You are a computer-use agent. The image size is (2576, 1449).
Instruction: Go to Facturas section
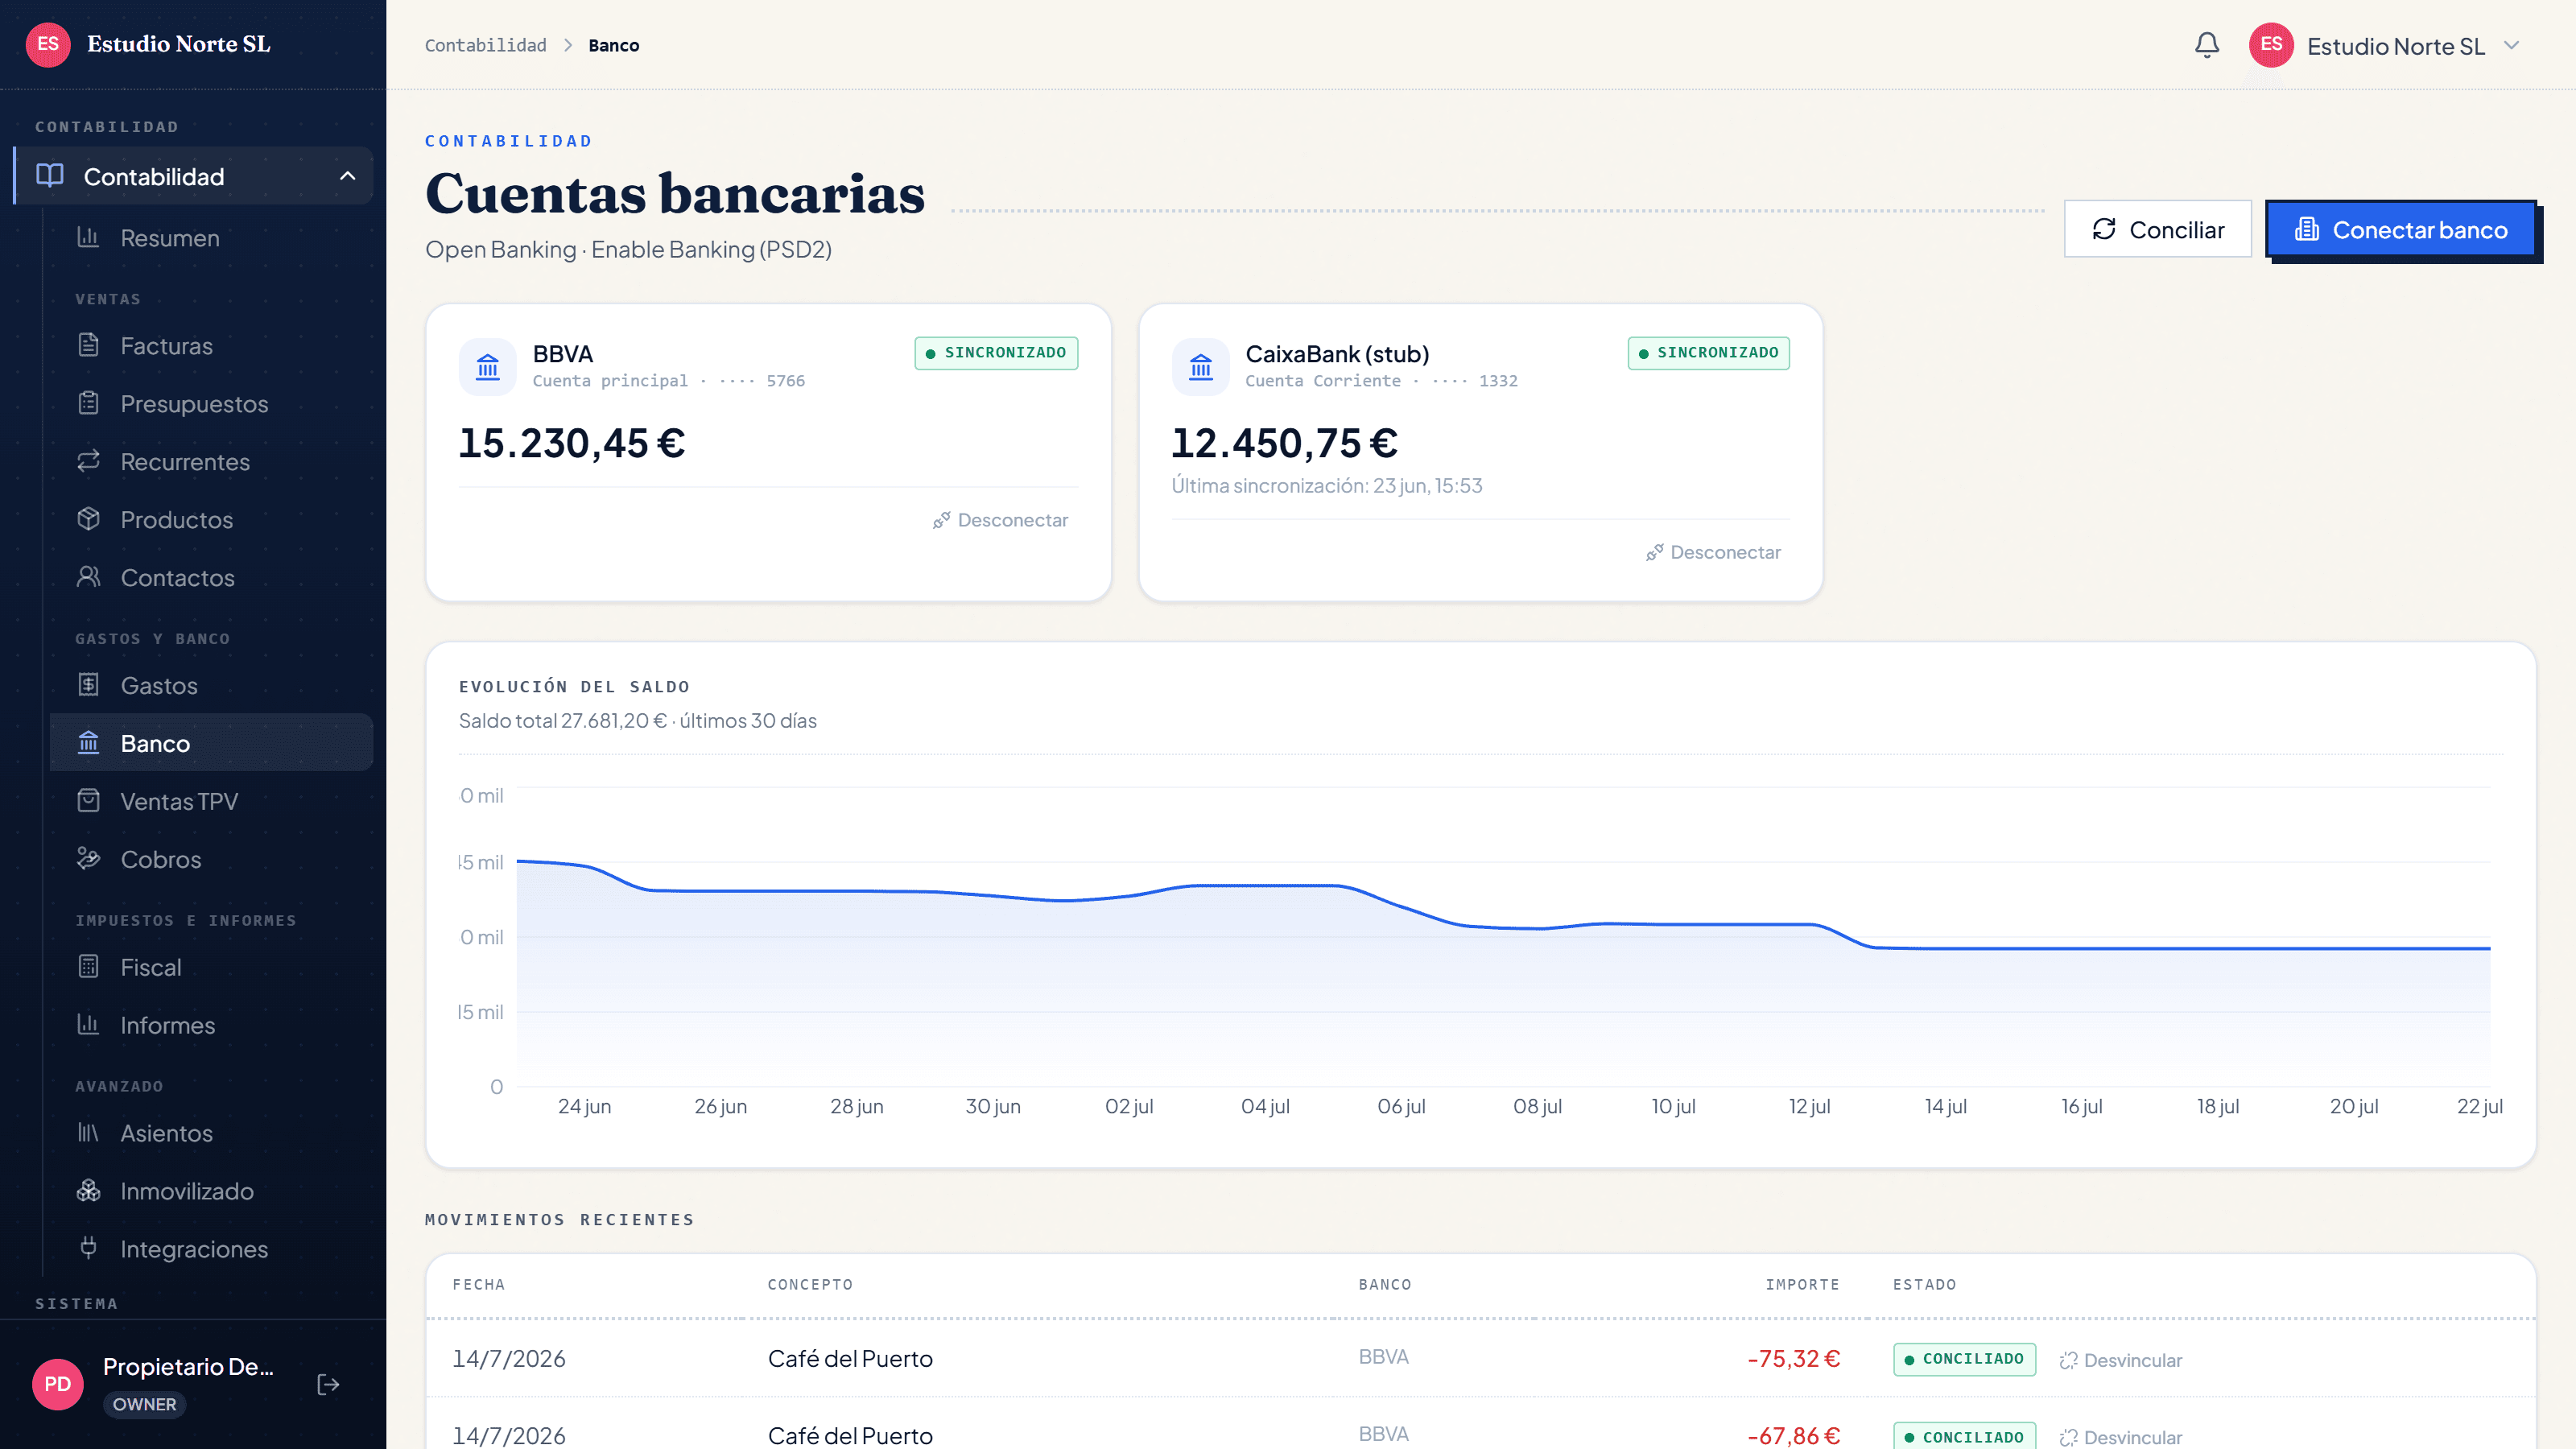pos(210,346)
